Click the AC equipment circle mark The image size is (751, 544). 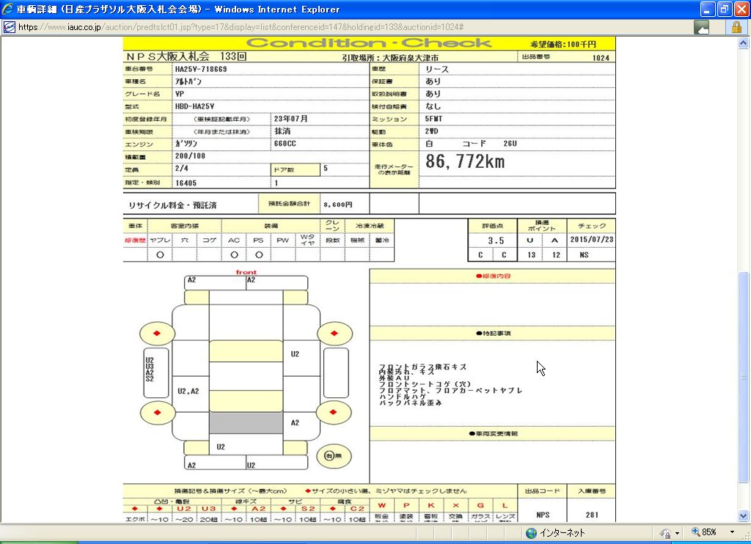point(233,254)
